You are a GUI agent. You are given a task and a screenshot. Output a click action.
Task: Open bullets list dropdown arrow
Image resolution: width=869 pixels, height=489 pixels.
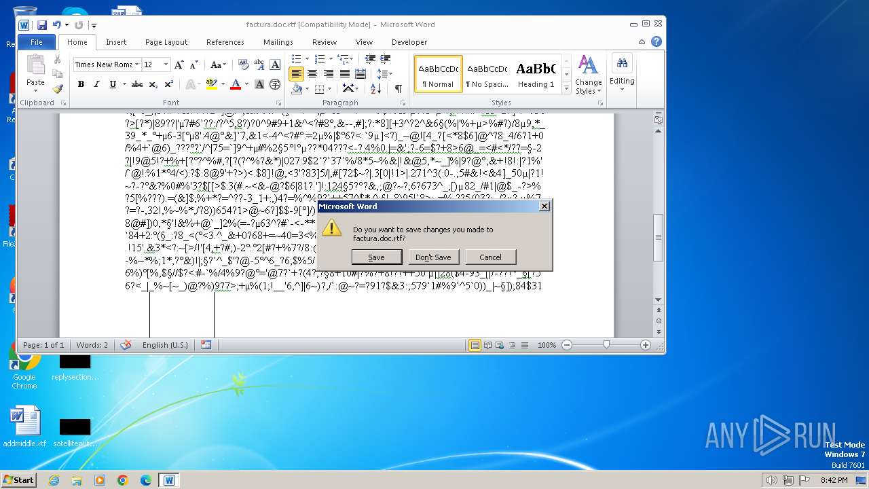[x=307, y=59]
